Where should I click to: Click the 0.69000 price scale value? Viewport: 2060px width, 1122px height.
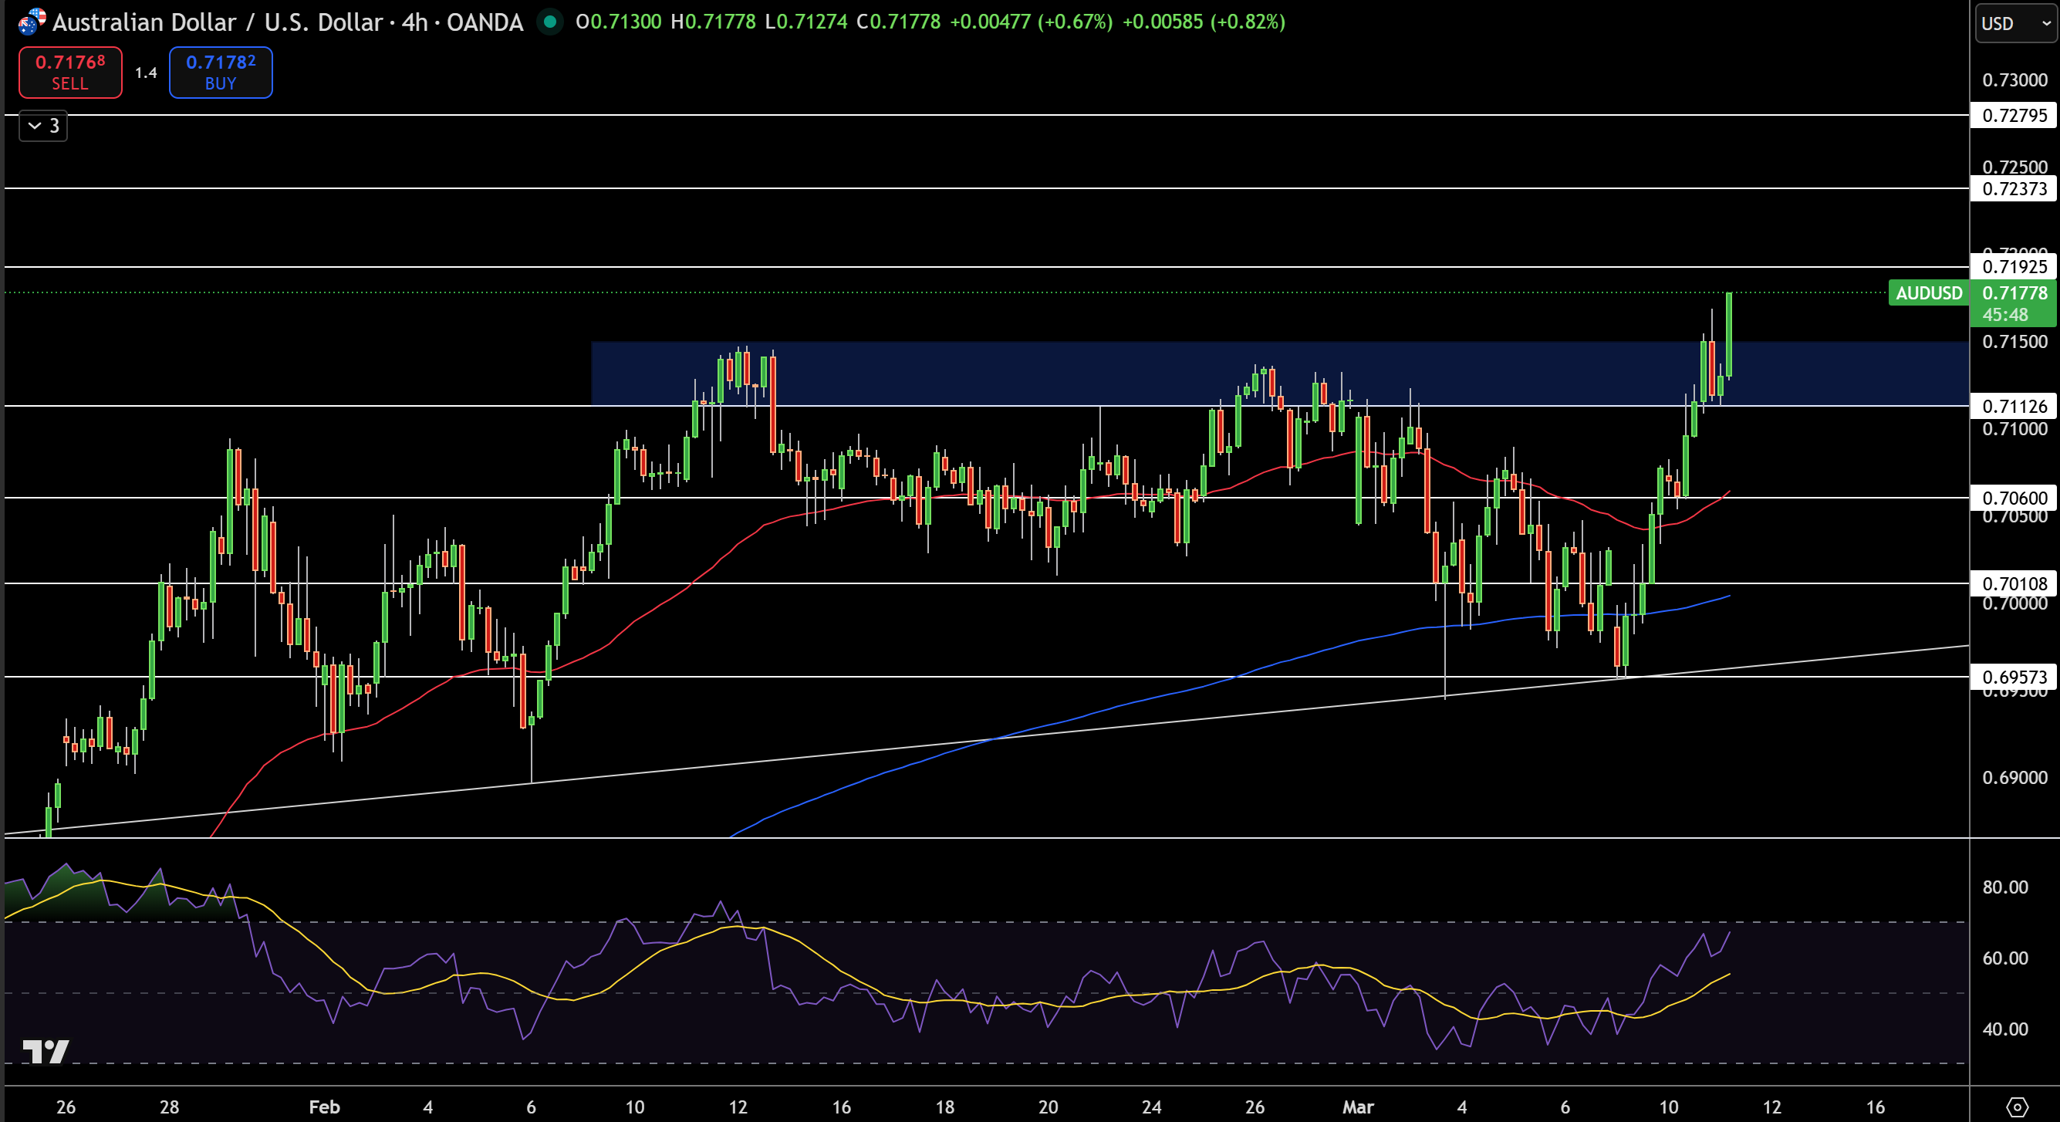(2014, 777)
